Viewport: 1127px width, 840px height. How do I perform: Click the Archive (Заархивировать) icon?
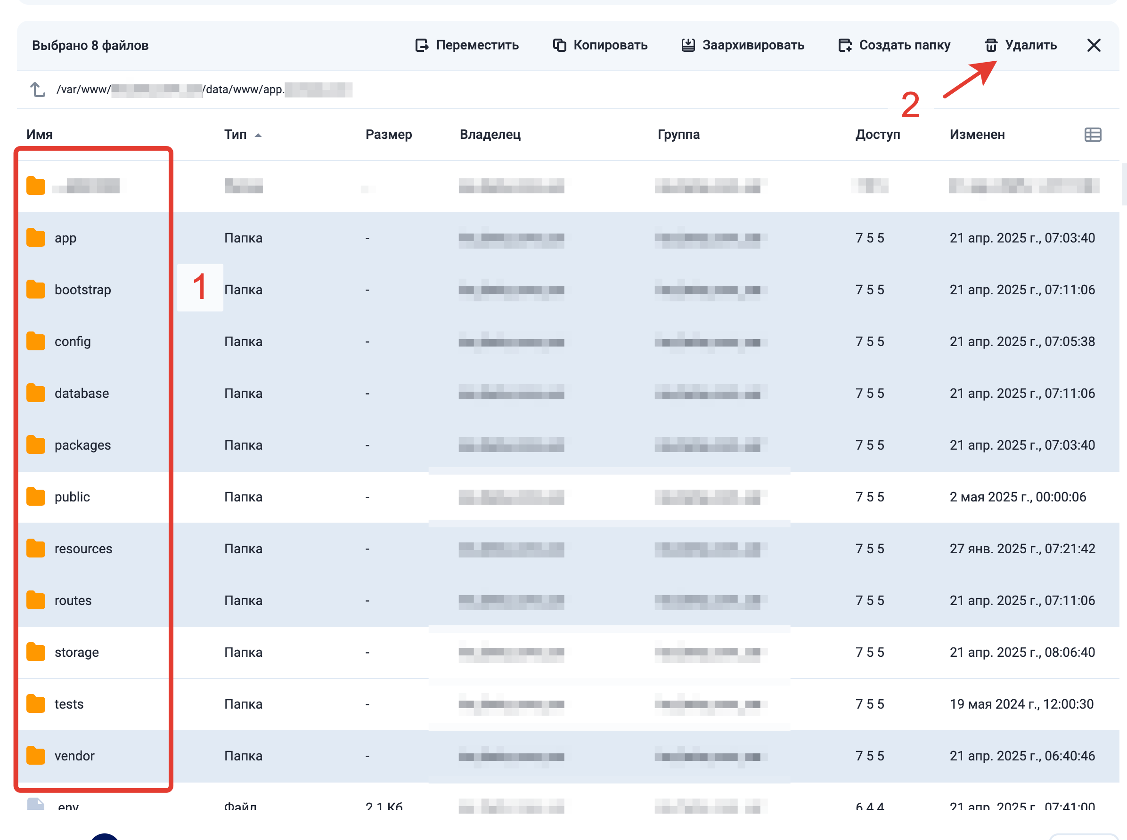click(688, 45)
